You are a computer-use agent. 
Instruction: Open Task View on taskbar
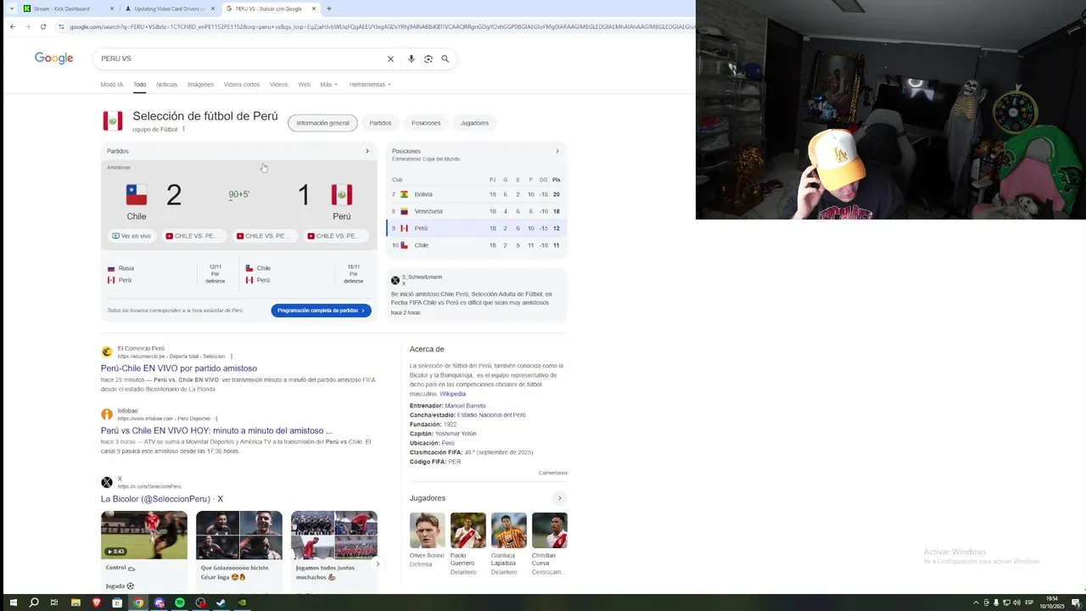point(54,603)
